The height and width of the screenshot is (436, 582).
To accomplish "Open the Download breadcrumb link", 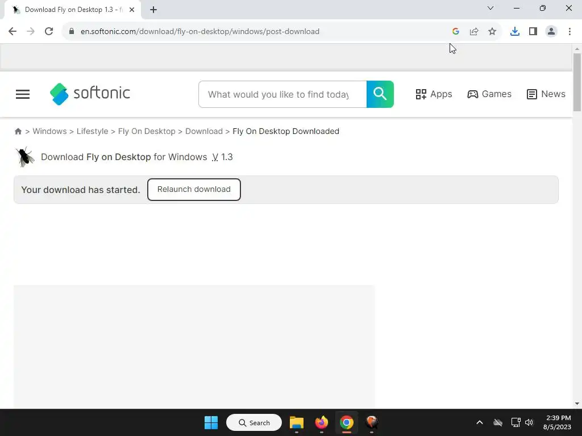I will pyautogui.click(x=204, y=131).
